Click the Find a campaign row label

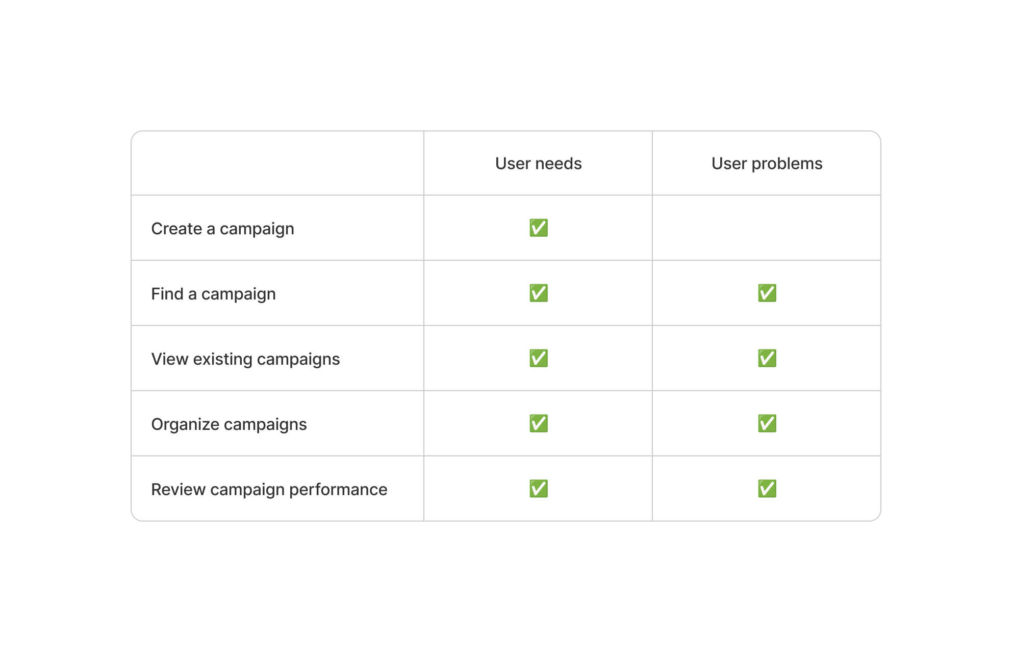pos(213,294)
